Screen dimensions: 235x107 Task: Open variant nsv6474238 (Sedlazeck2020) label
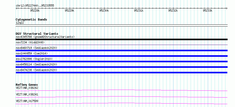pos(36,70)
